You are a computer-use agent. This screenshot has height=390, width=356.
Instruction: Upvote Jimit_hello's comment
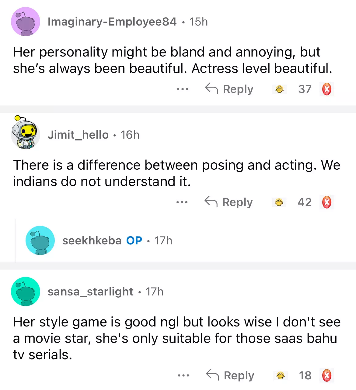279,202
